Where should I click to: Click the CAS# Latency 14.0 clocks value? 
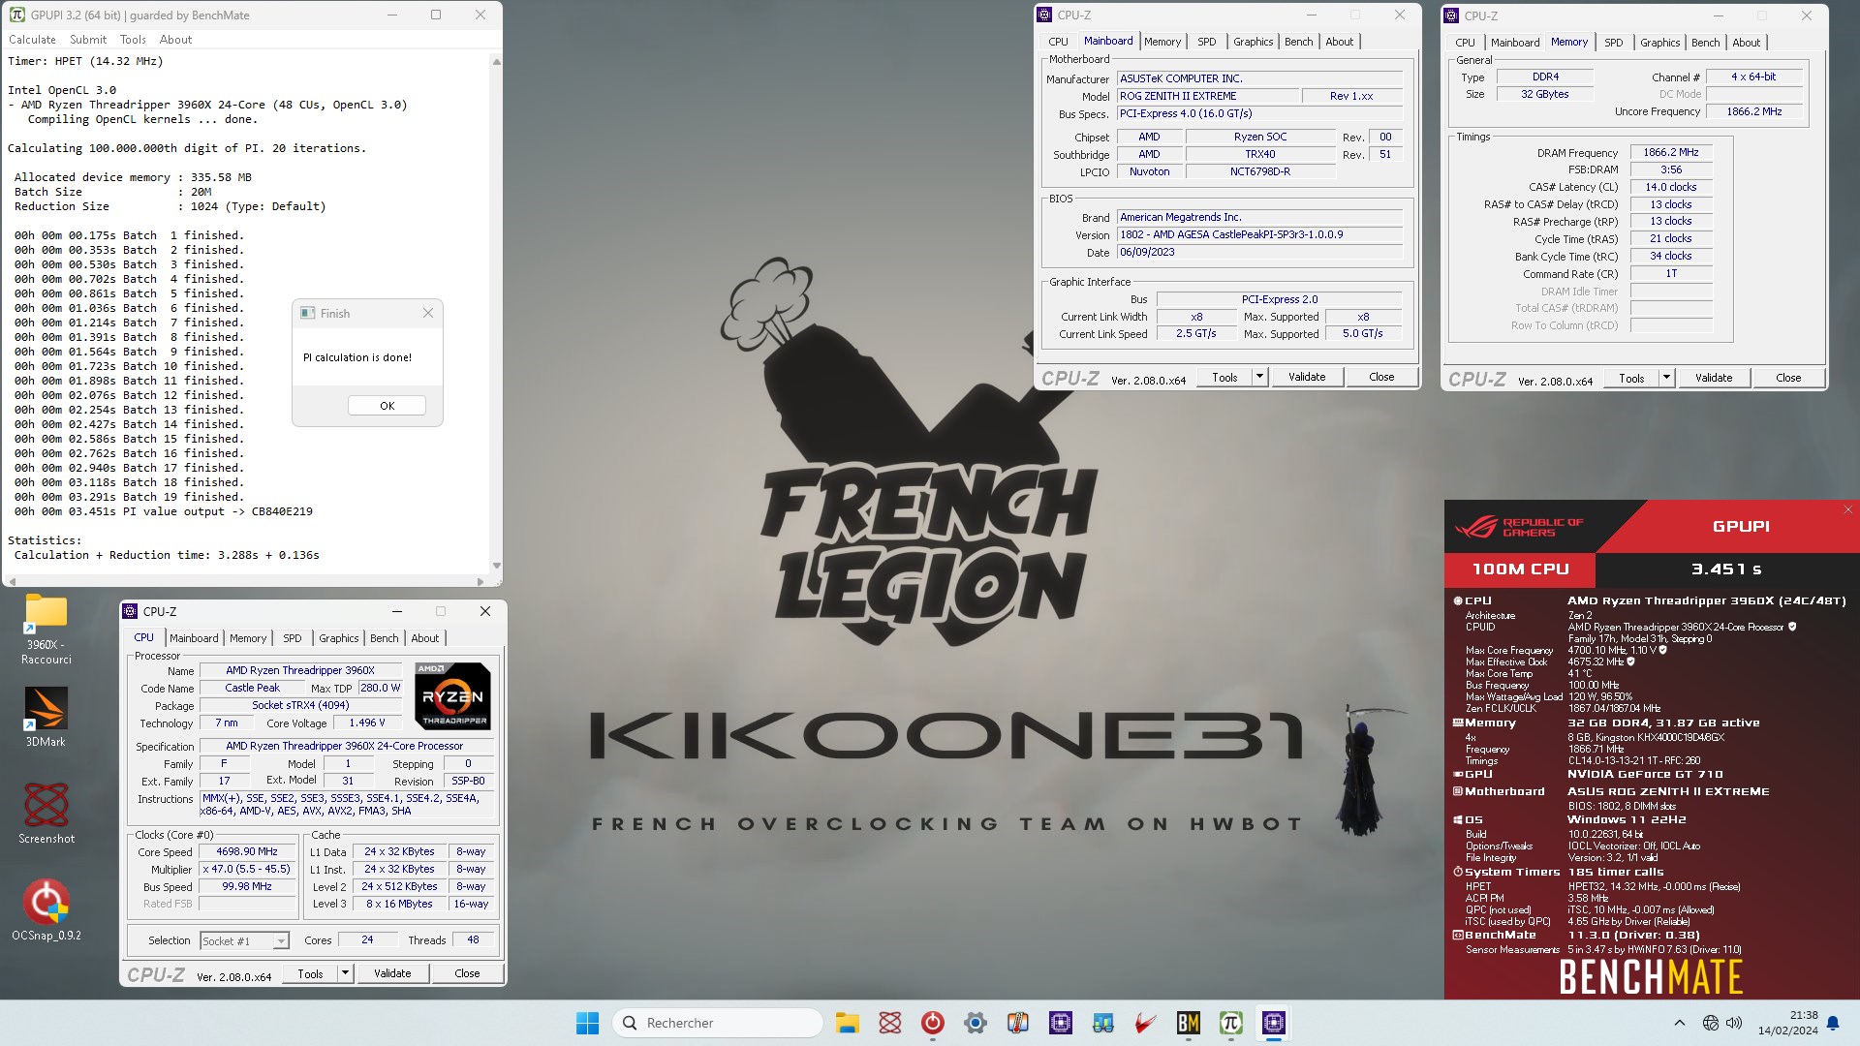click(x=1671, y=187)
